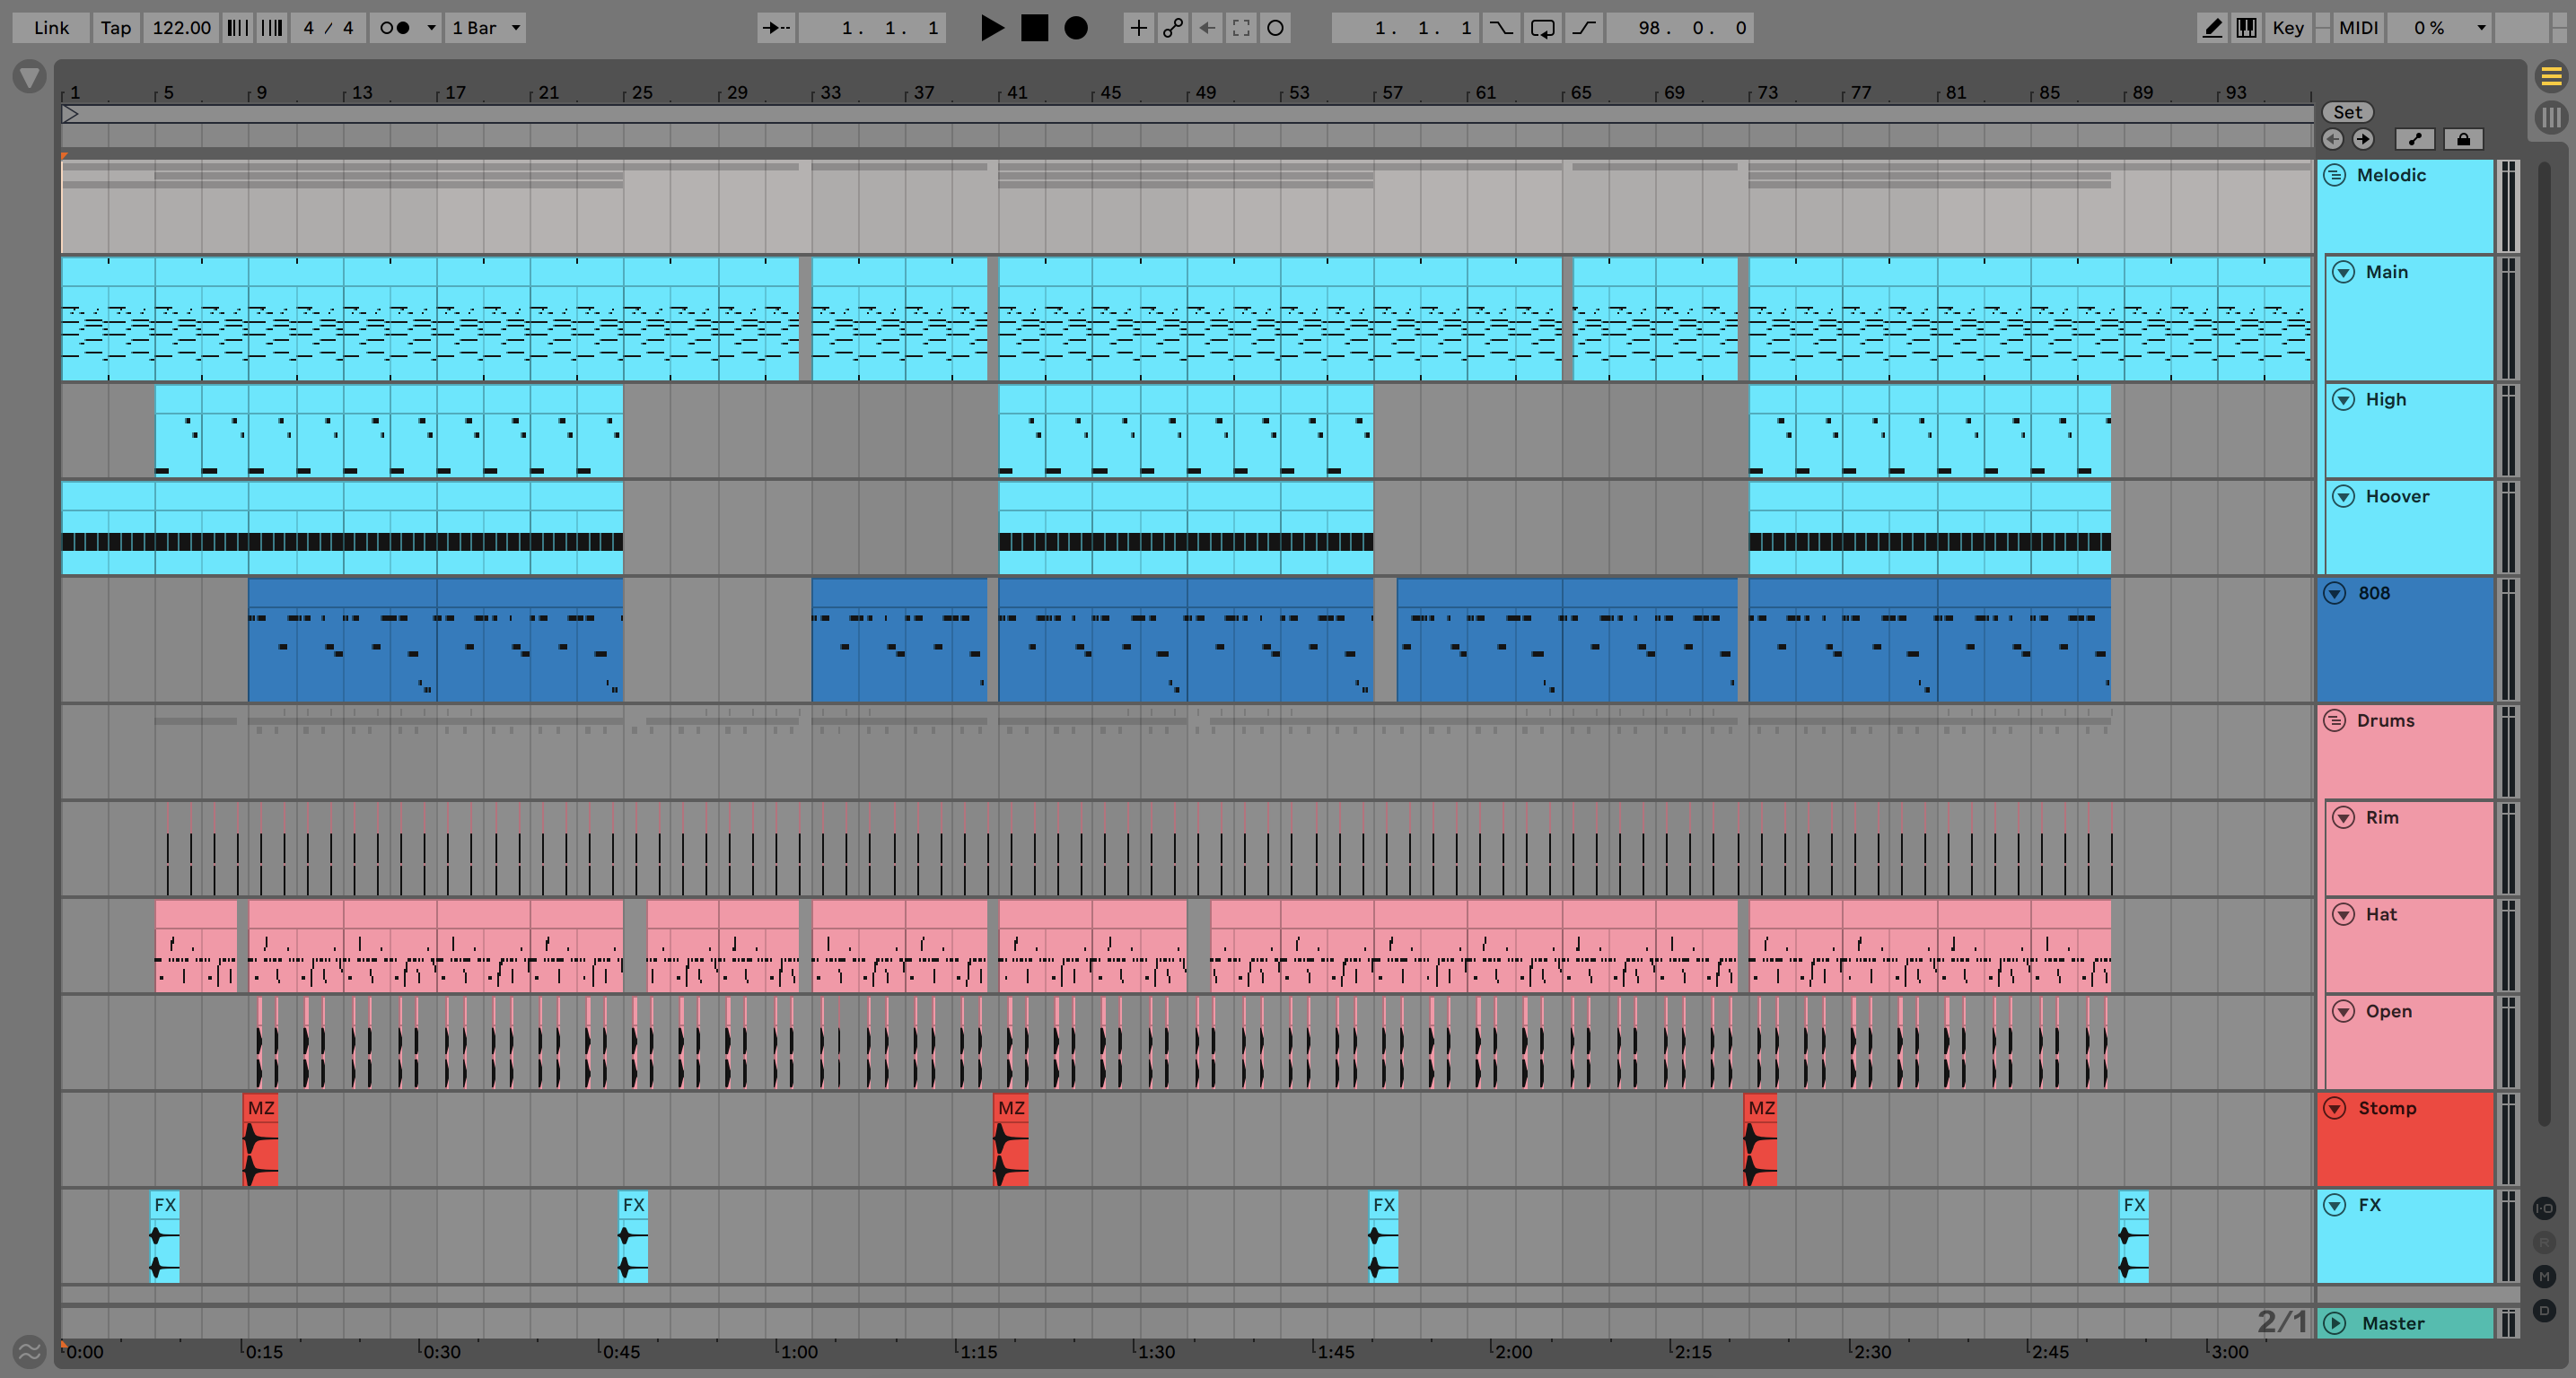This screenshot has width=2576, height=1378.
Task: Toggle the computer MIDI keyboard icon
Action: pos(2246,28)
